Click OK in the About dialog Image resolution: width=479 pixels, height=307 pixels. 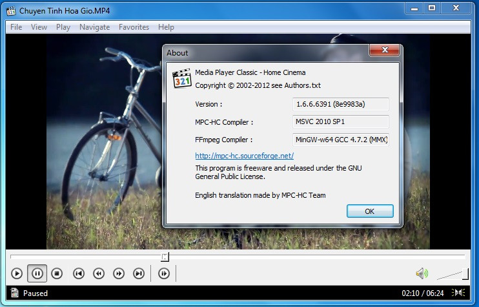(x=370, y=211)
